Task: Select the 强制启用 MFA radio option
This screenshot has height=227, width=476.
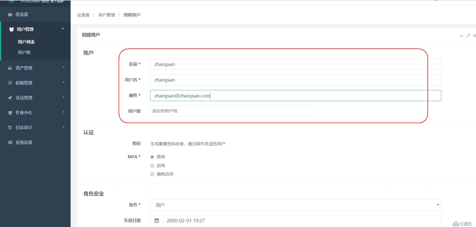Action: click(x=152, y=174)
